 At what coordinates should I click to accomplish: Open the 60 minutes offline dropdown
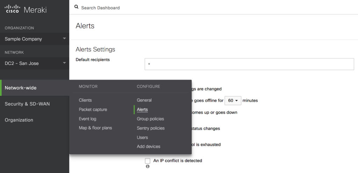coord(233,100)
